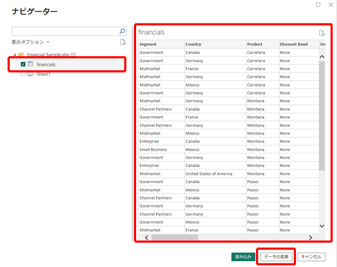Click the preview's vertical scroll up arrow
337x267 pixels.
[322, 56]
